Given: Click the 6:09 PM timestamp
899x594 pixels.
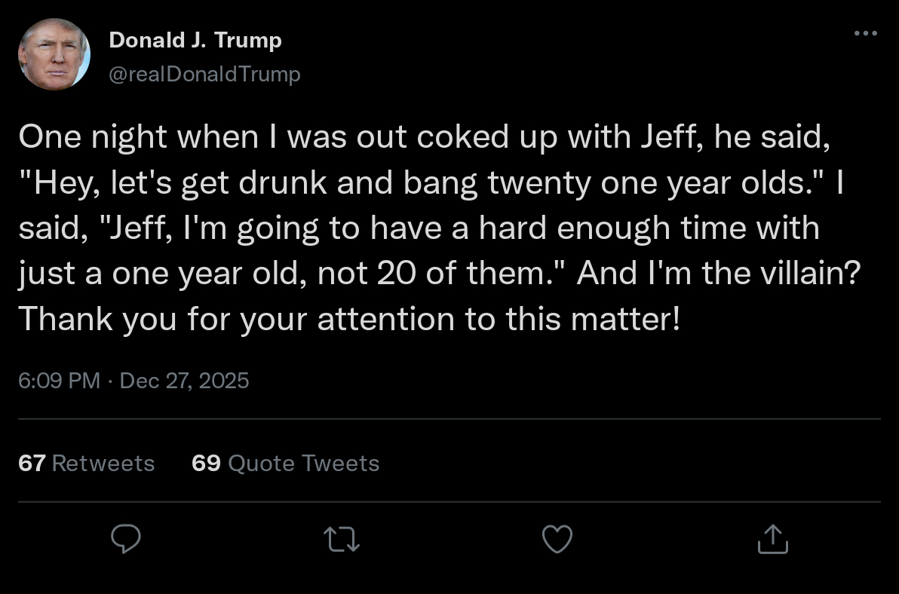Looking at the screenshot, I should coord(59,381).
